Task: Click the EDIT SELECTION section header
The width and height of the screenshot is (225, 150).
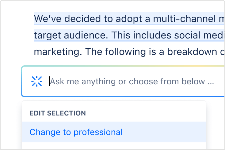Action: 58,113
